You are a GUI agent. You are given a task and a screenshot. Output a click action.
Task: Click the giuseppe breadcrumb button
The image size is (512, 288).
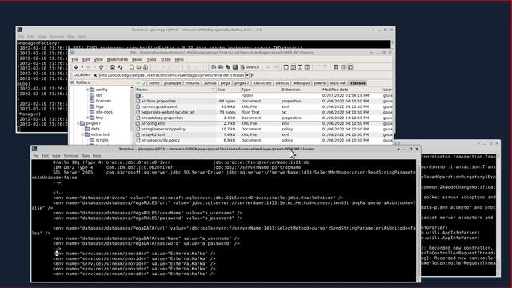[173, 83]
